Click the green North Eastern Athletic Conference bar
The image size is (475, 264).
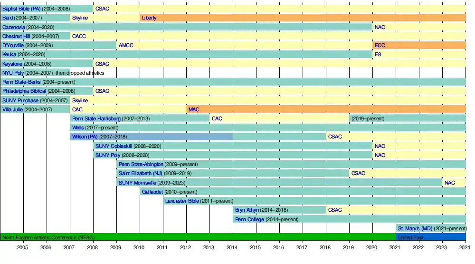(198, 237)
